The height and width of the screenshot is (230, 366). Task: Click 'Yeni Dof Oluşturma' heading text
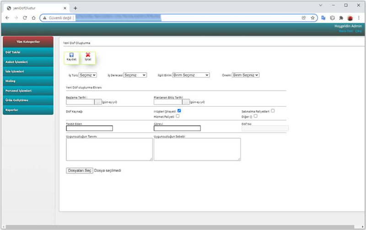76,43
